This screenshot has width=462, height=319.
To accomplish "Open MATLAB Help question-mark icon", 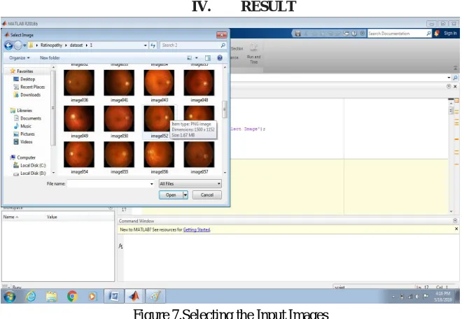I will 354,34.
